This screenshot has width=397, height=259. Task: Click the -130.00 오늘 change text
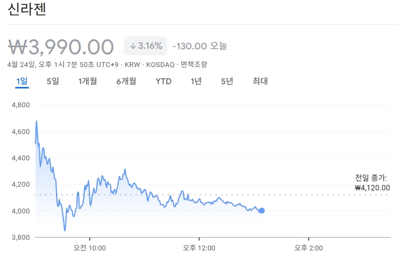(200, 46)
